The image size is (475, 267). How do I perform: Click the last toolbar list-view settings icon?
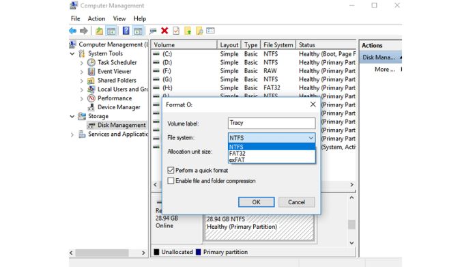pos(210,31)
